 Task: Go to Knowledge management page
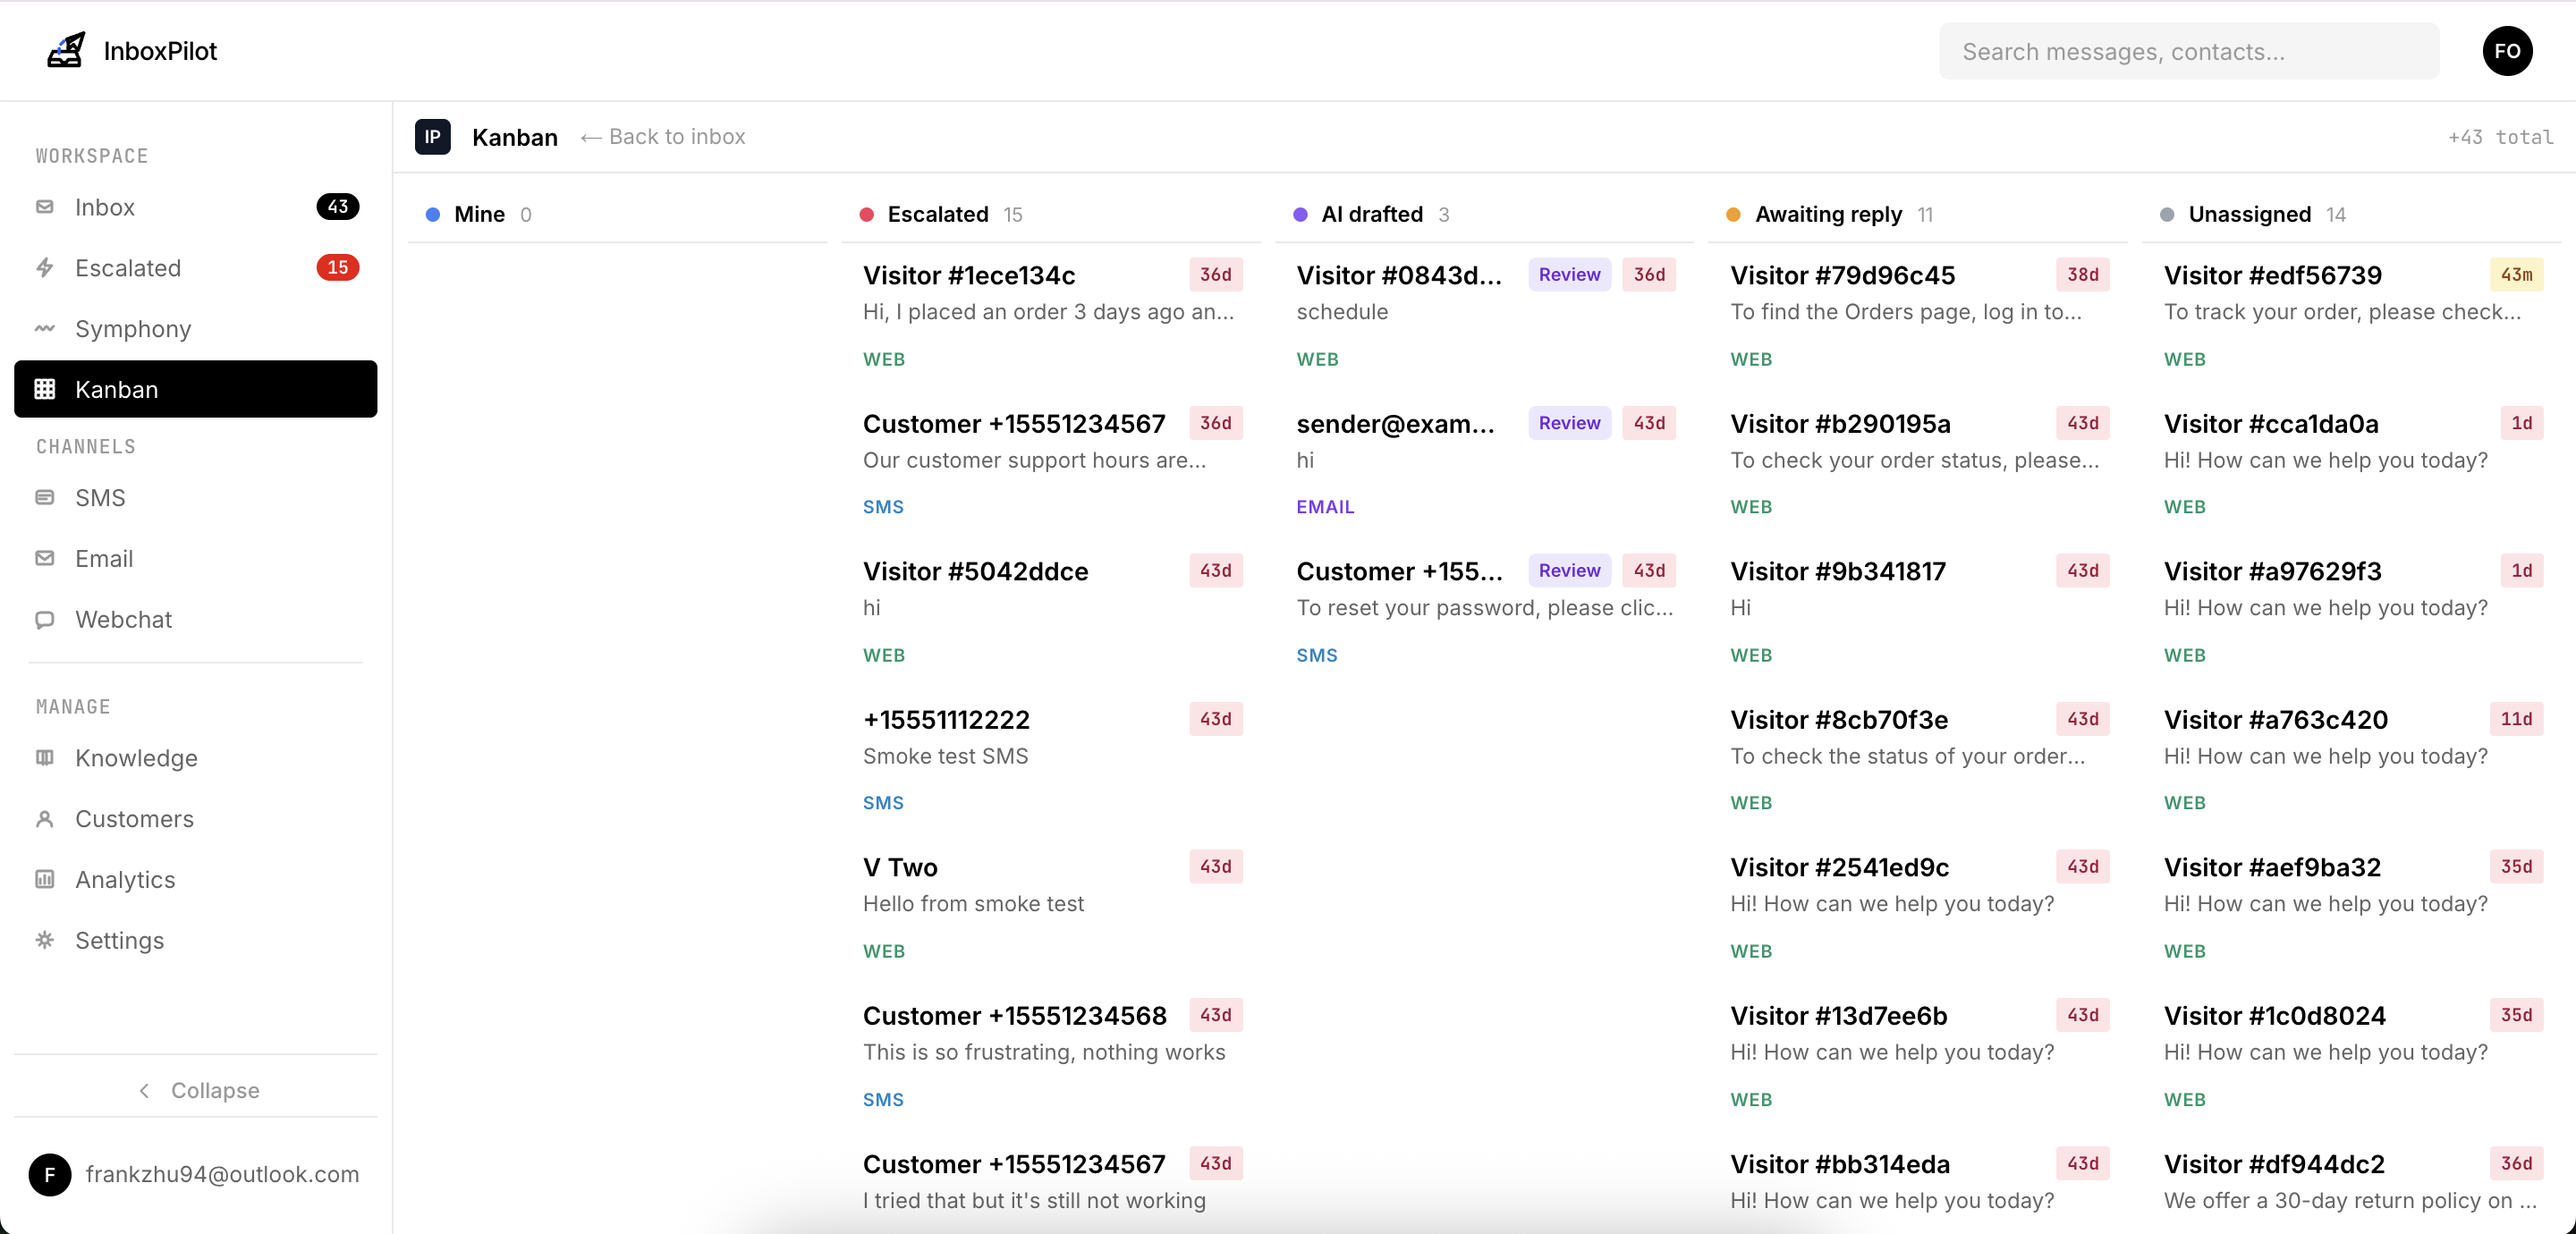(x=196, y=758)
